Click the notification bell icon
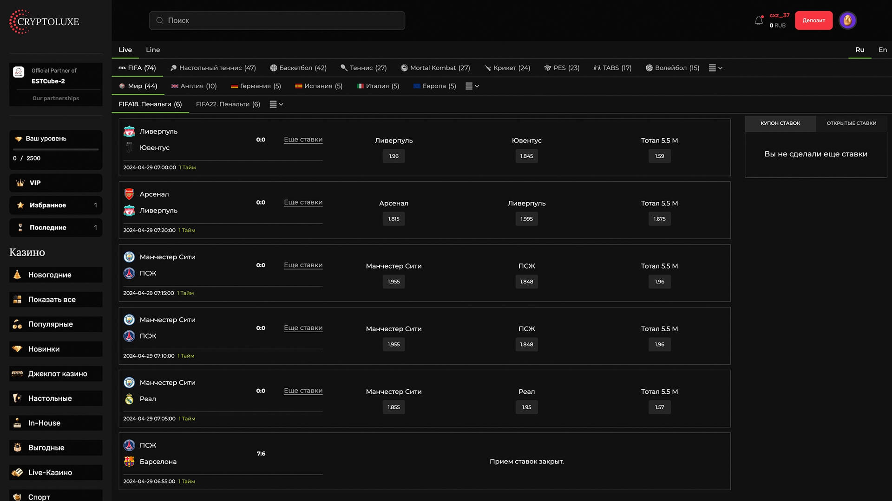Image resolution: width=892 pixels, height=501 pixels. [x=759, y=20]
